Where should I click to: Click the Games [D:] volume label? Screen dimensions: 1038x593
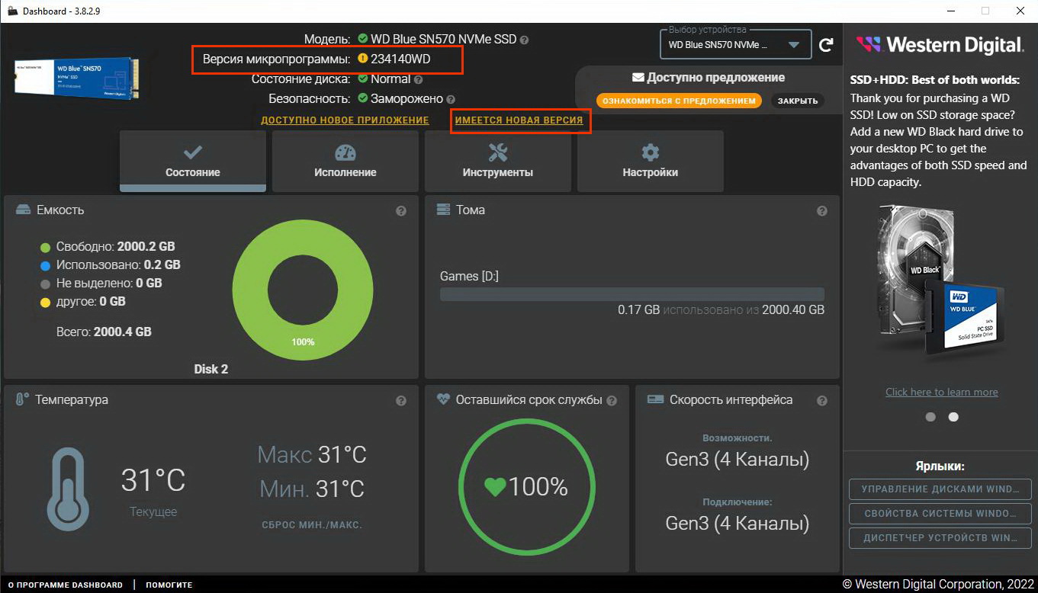coord(469,276)
